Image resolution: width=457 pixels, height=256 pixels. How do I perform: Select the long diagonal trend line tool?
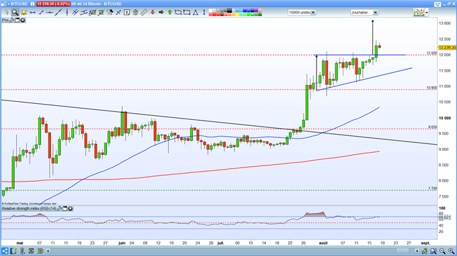click(58, 12)
